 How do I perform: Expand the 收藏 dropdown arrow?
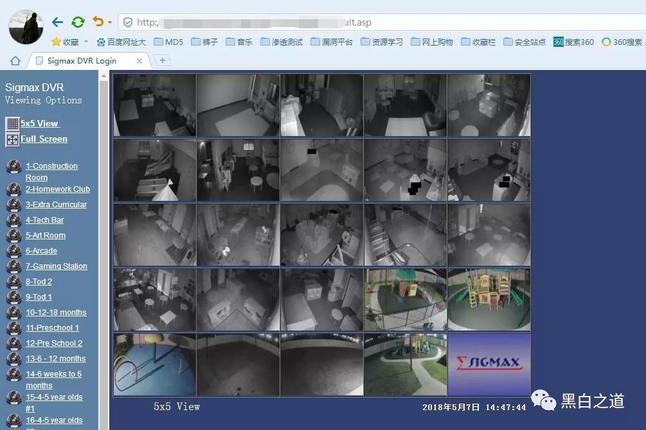86,42
